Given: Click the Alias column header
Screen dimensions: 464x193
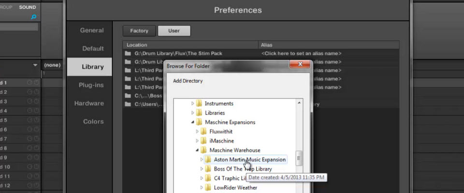Looking at the screenshot, I should (x=329, y=45).
